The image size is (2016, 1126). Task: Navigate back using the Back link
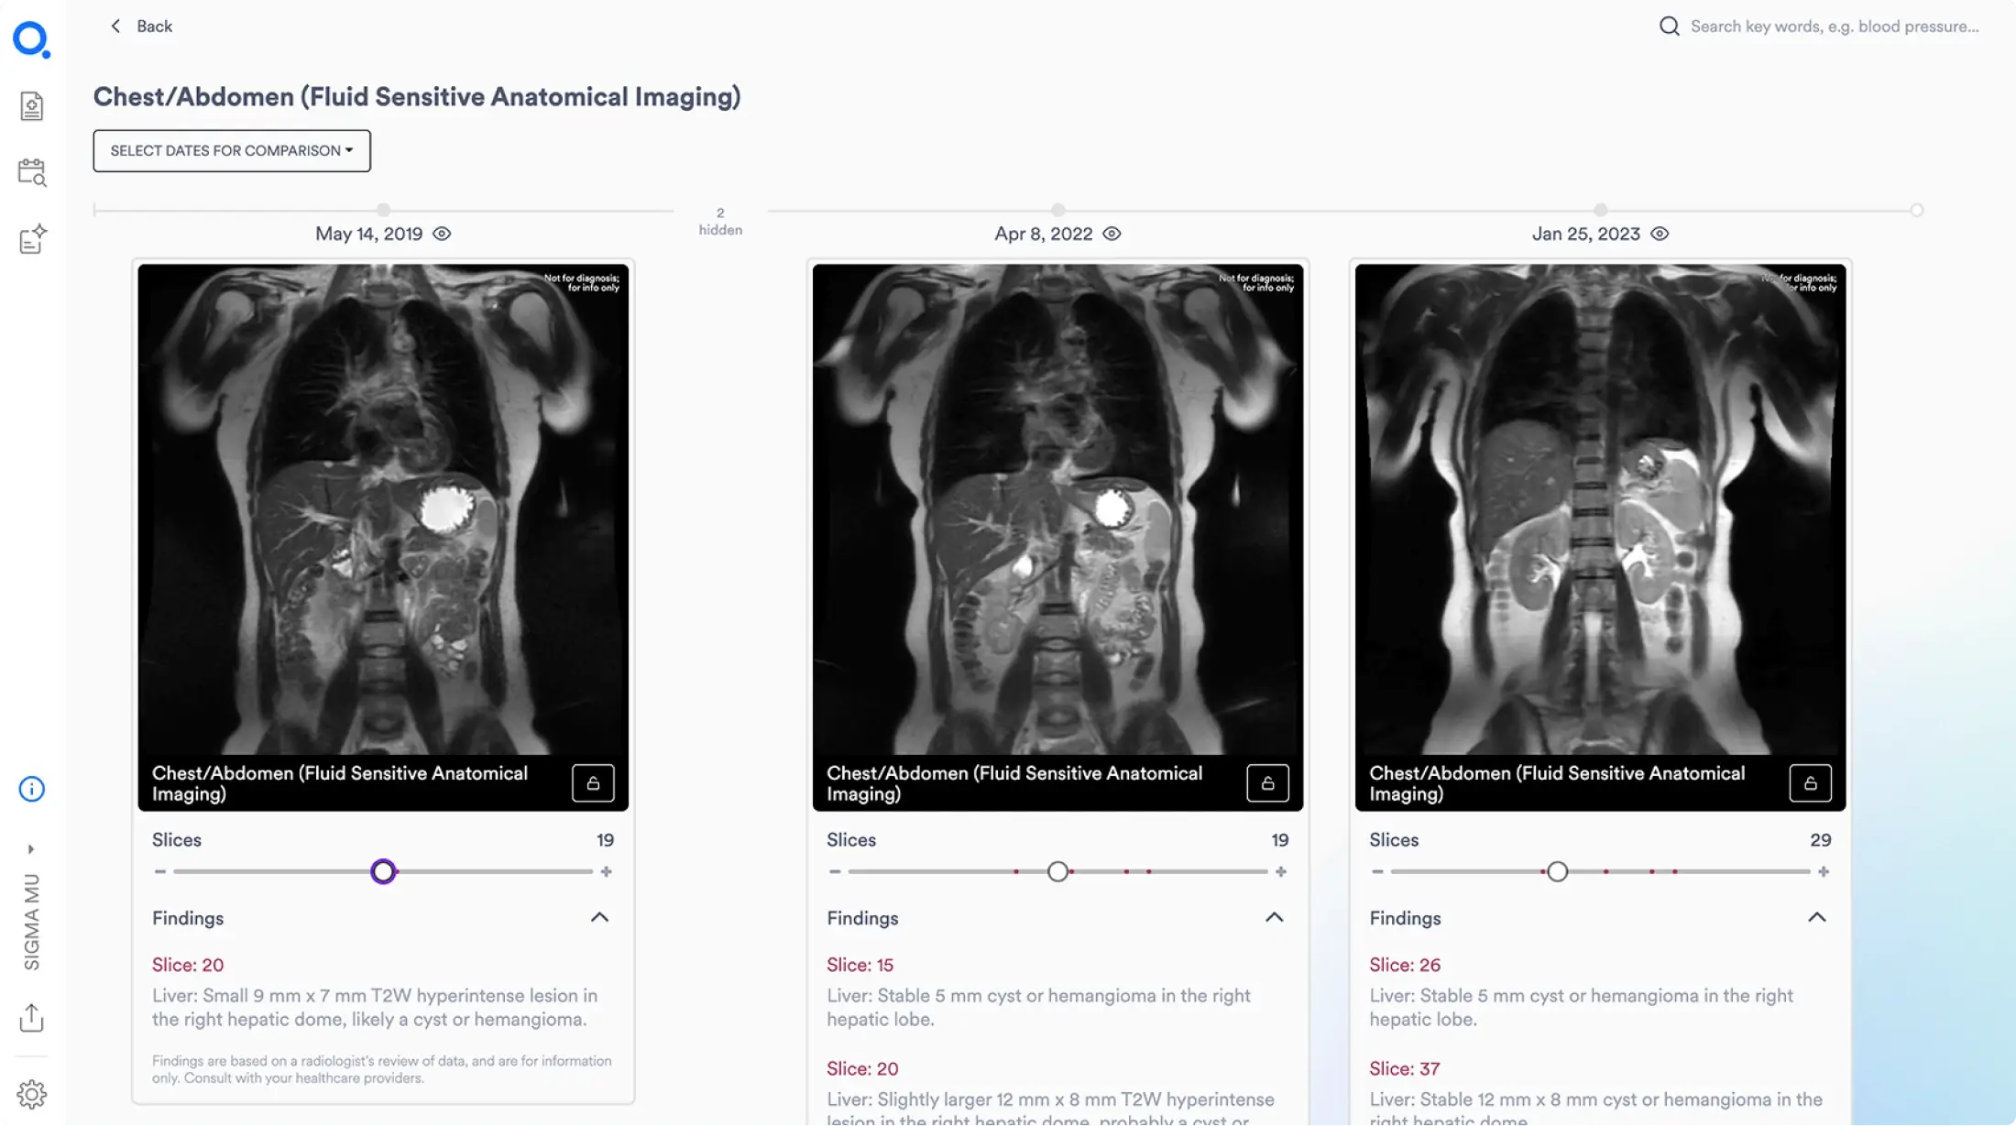click(142, 26)
